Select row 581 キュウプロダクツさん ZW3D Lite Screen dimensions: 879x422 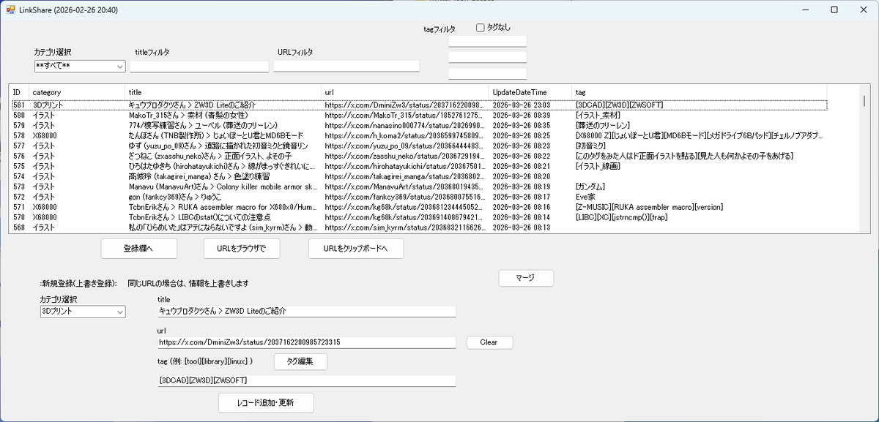click(x=418, y=105)
